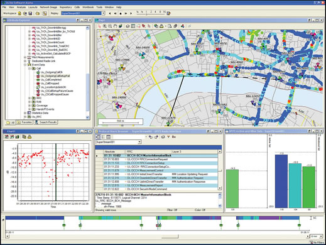Click the filter funnel icon in Protocol Stack Browser
Viewport: 326px width, 245px height.
click(168, 137)
